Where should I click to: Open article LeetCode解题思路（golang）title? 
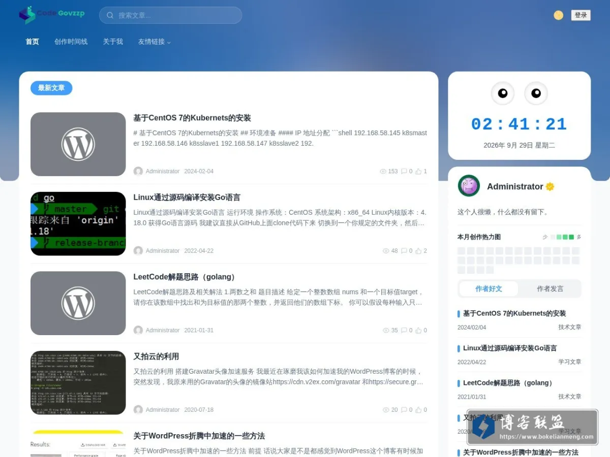(x=186, y=277)
